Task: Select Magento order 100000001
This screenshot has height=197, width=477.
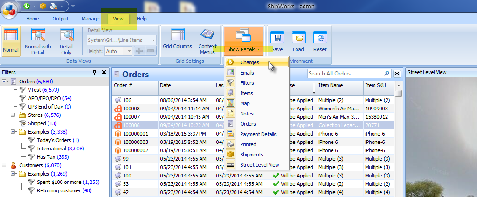Action: [254, 134]
